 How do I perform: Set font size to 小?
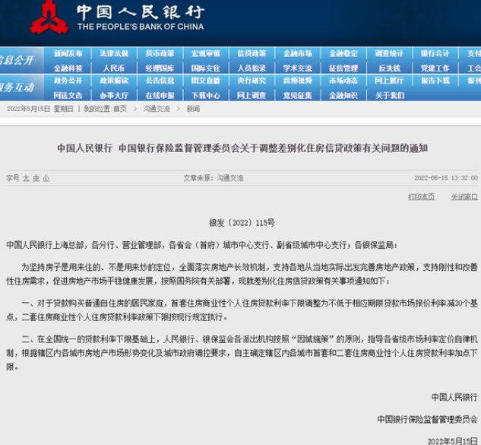[x=46, y=178]
